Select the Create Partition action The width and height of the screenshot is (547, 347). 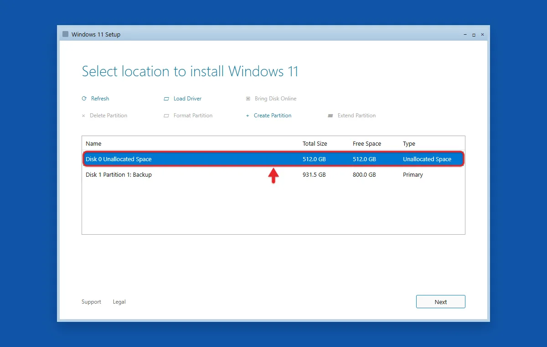coord(273,116)
